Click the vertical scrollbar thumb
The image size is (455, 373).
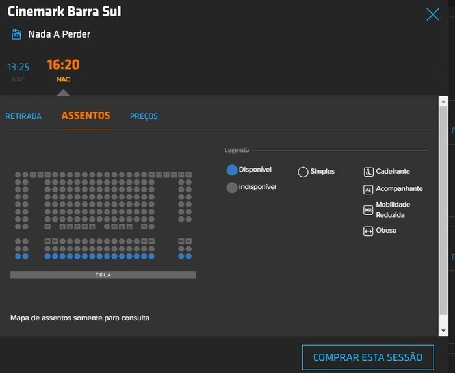click(443, 210)
